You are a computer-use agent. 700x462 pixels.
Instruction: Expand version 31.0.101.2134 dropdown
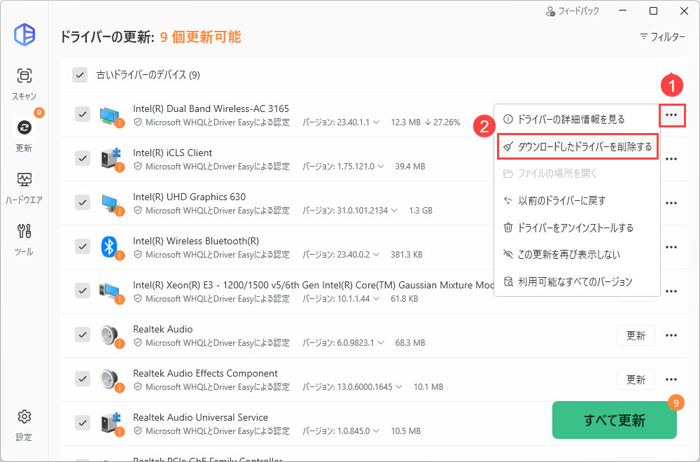tap(393, 210)
